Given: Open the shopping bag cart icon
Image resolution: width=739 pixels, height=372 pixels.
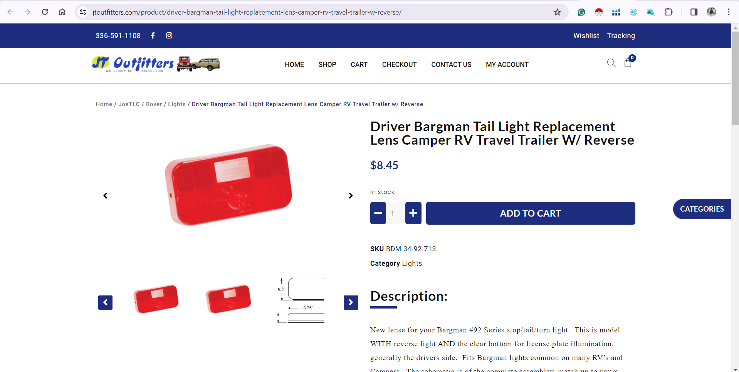Looking at the screenshot, I should point(628,63).
